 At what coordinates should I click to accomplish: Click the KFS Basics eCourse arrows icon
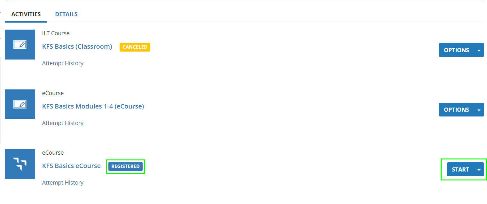(x=20, y=164)
